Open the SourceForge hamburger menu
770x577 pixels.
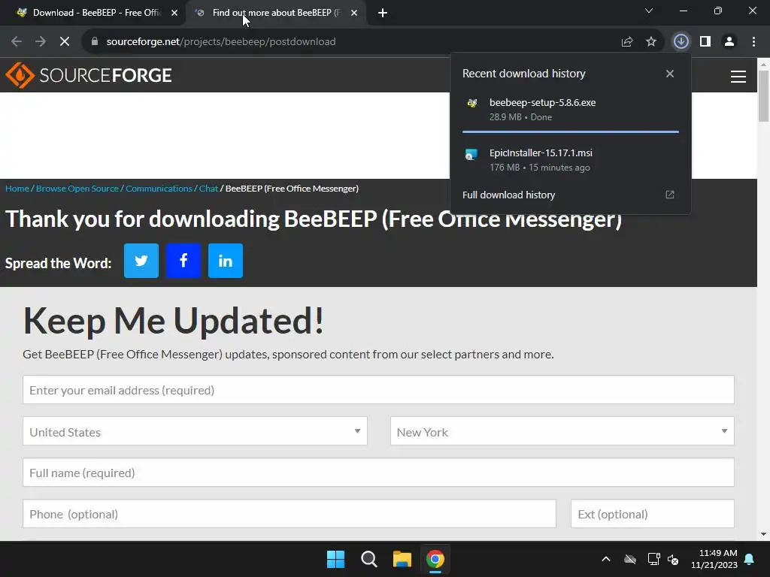pos(738,77)
